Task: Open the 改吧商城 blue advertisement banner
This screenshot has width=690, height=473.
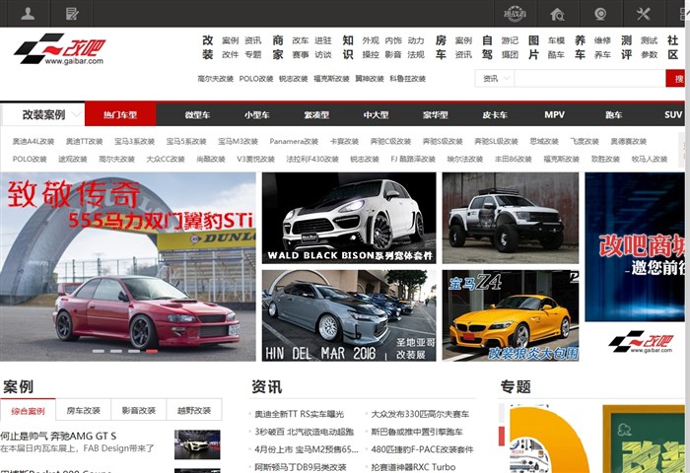Action: [x=635, y=246]
